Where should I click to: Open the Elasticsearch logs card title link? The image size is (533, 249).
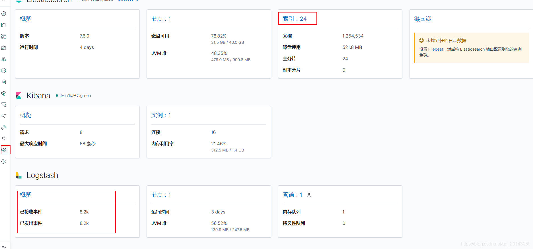click(x=423, y=19)
